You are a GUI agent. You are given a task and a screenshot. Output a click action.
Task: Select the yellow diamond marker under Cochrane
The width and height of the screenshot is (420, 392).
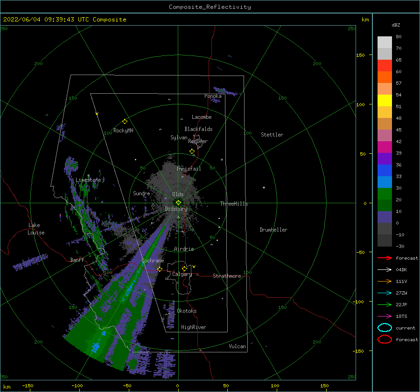160,269
